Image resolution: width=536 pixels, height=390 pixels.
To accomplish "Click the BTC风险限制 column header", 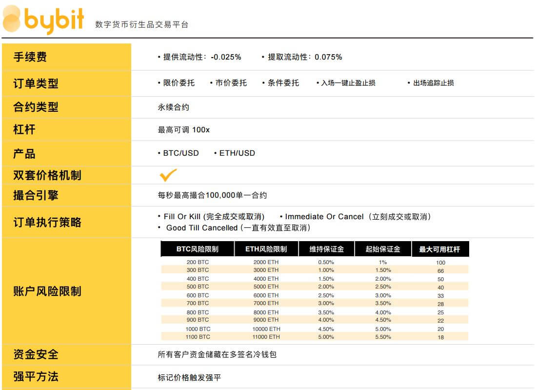I will point(198,249).
